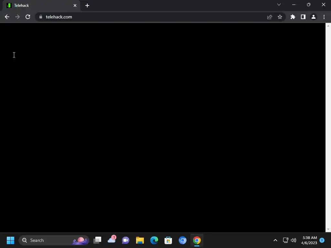Click the page scrollbar up arrow
This screenshot has width=331, height=248.
pos(328,26)
